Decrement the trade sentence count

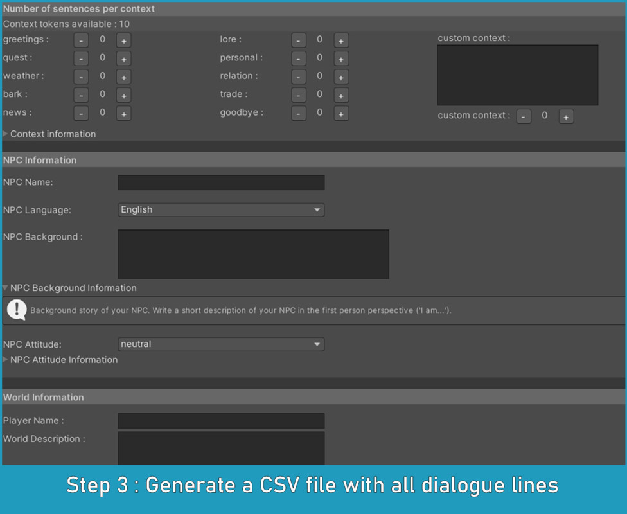coord(298,94)
